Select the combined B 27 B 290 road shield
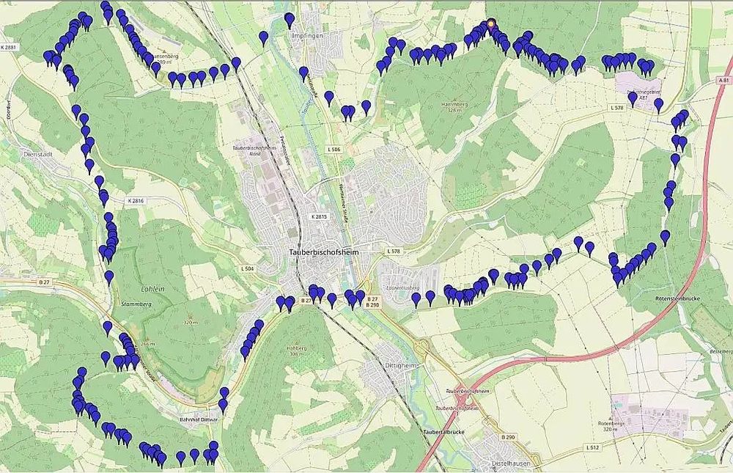This screenshot has width=733, height=473. tap(372, 301)
